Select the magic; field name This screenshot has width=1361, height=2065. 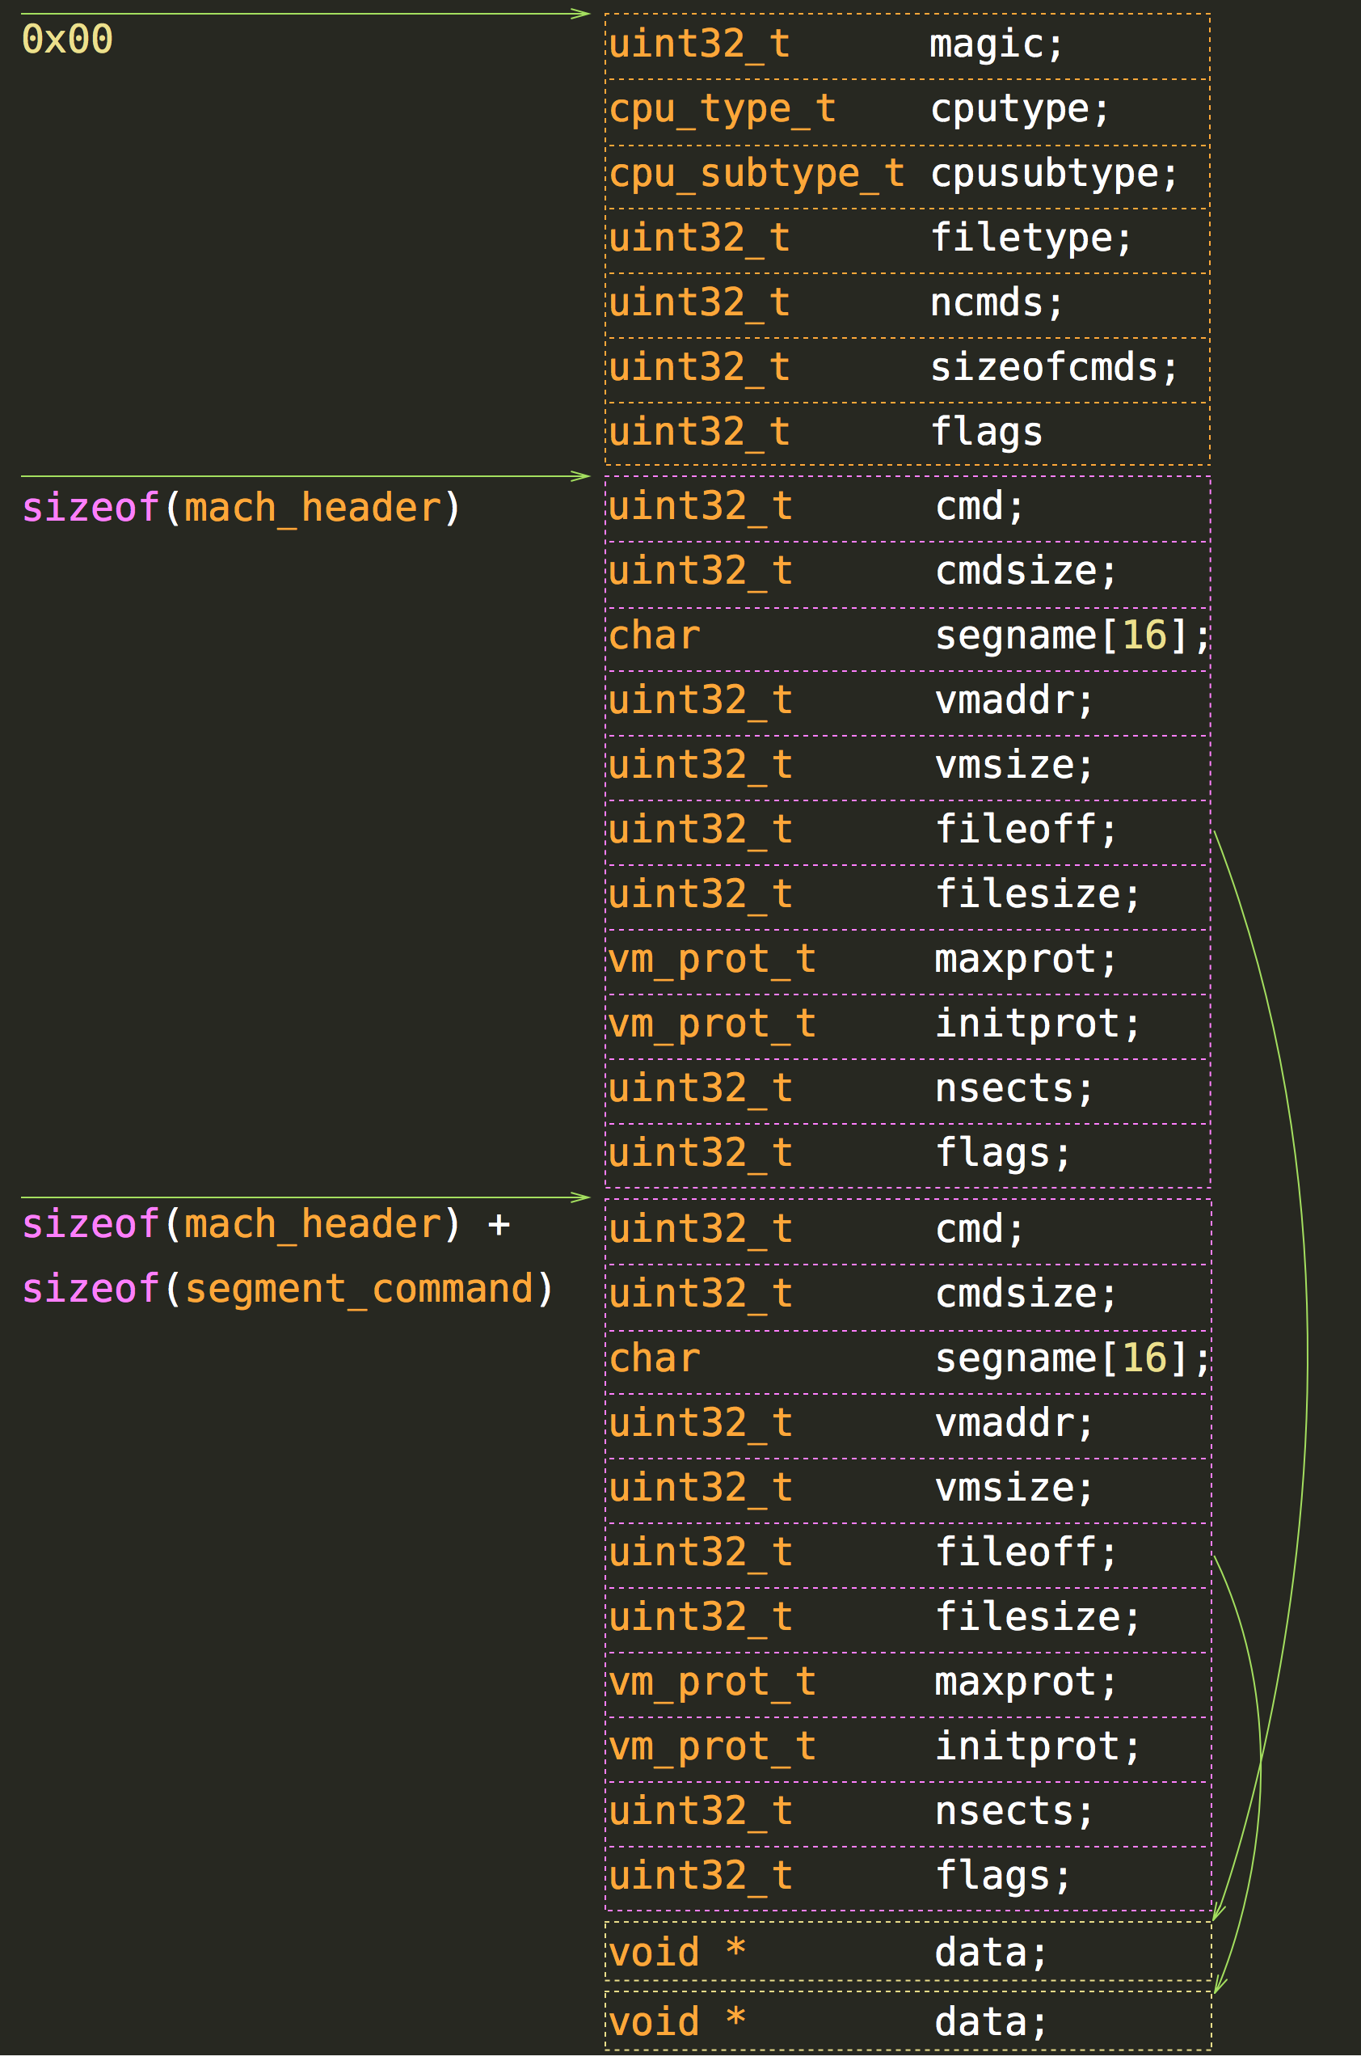click(x=997, y=45)
